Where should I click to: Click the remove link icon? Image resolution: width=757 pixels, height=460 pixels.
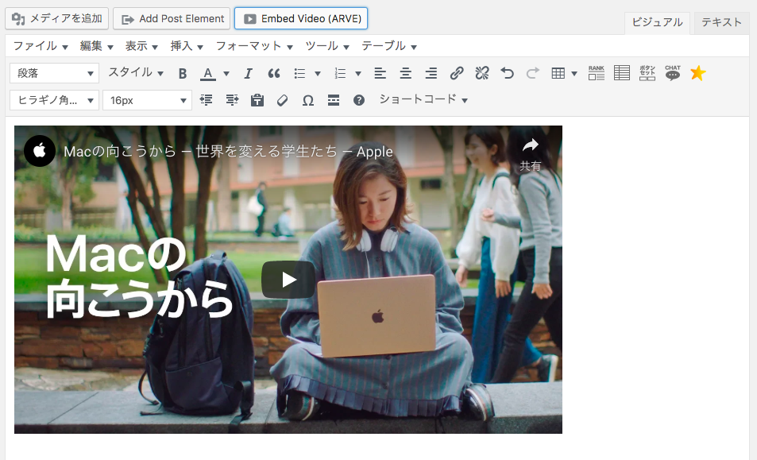pos(482,73)
